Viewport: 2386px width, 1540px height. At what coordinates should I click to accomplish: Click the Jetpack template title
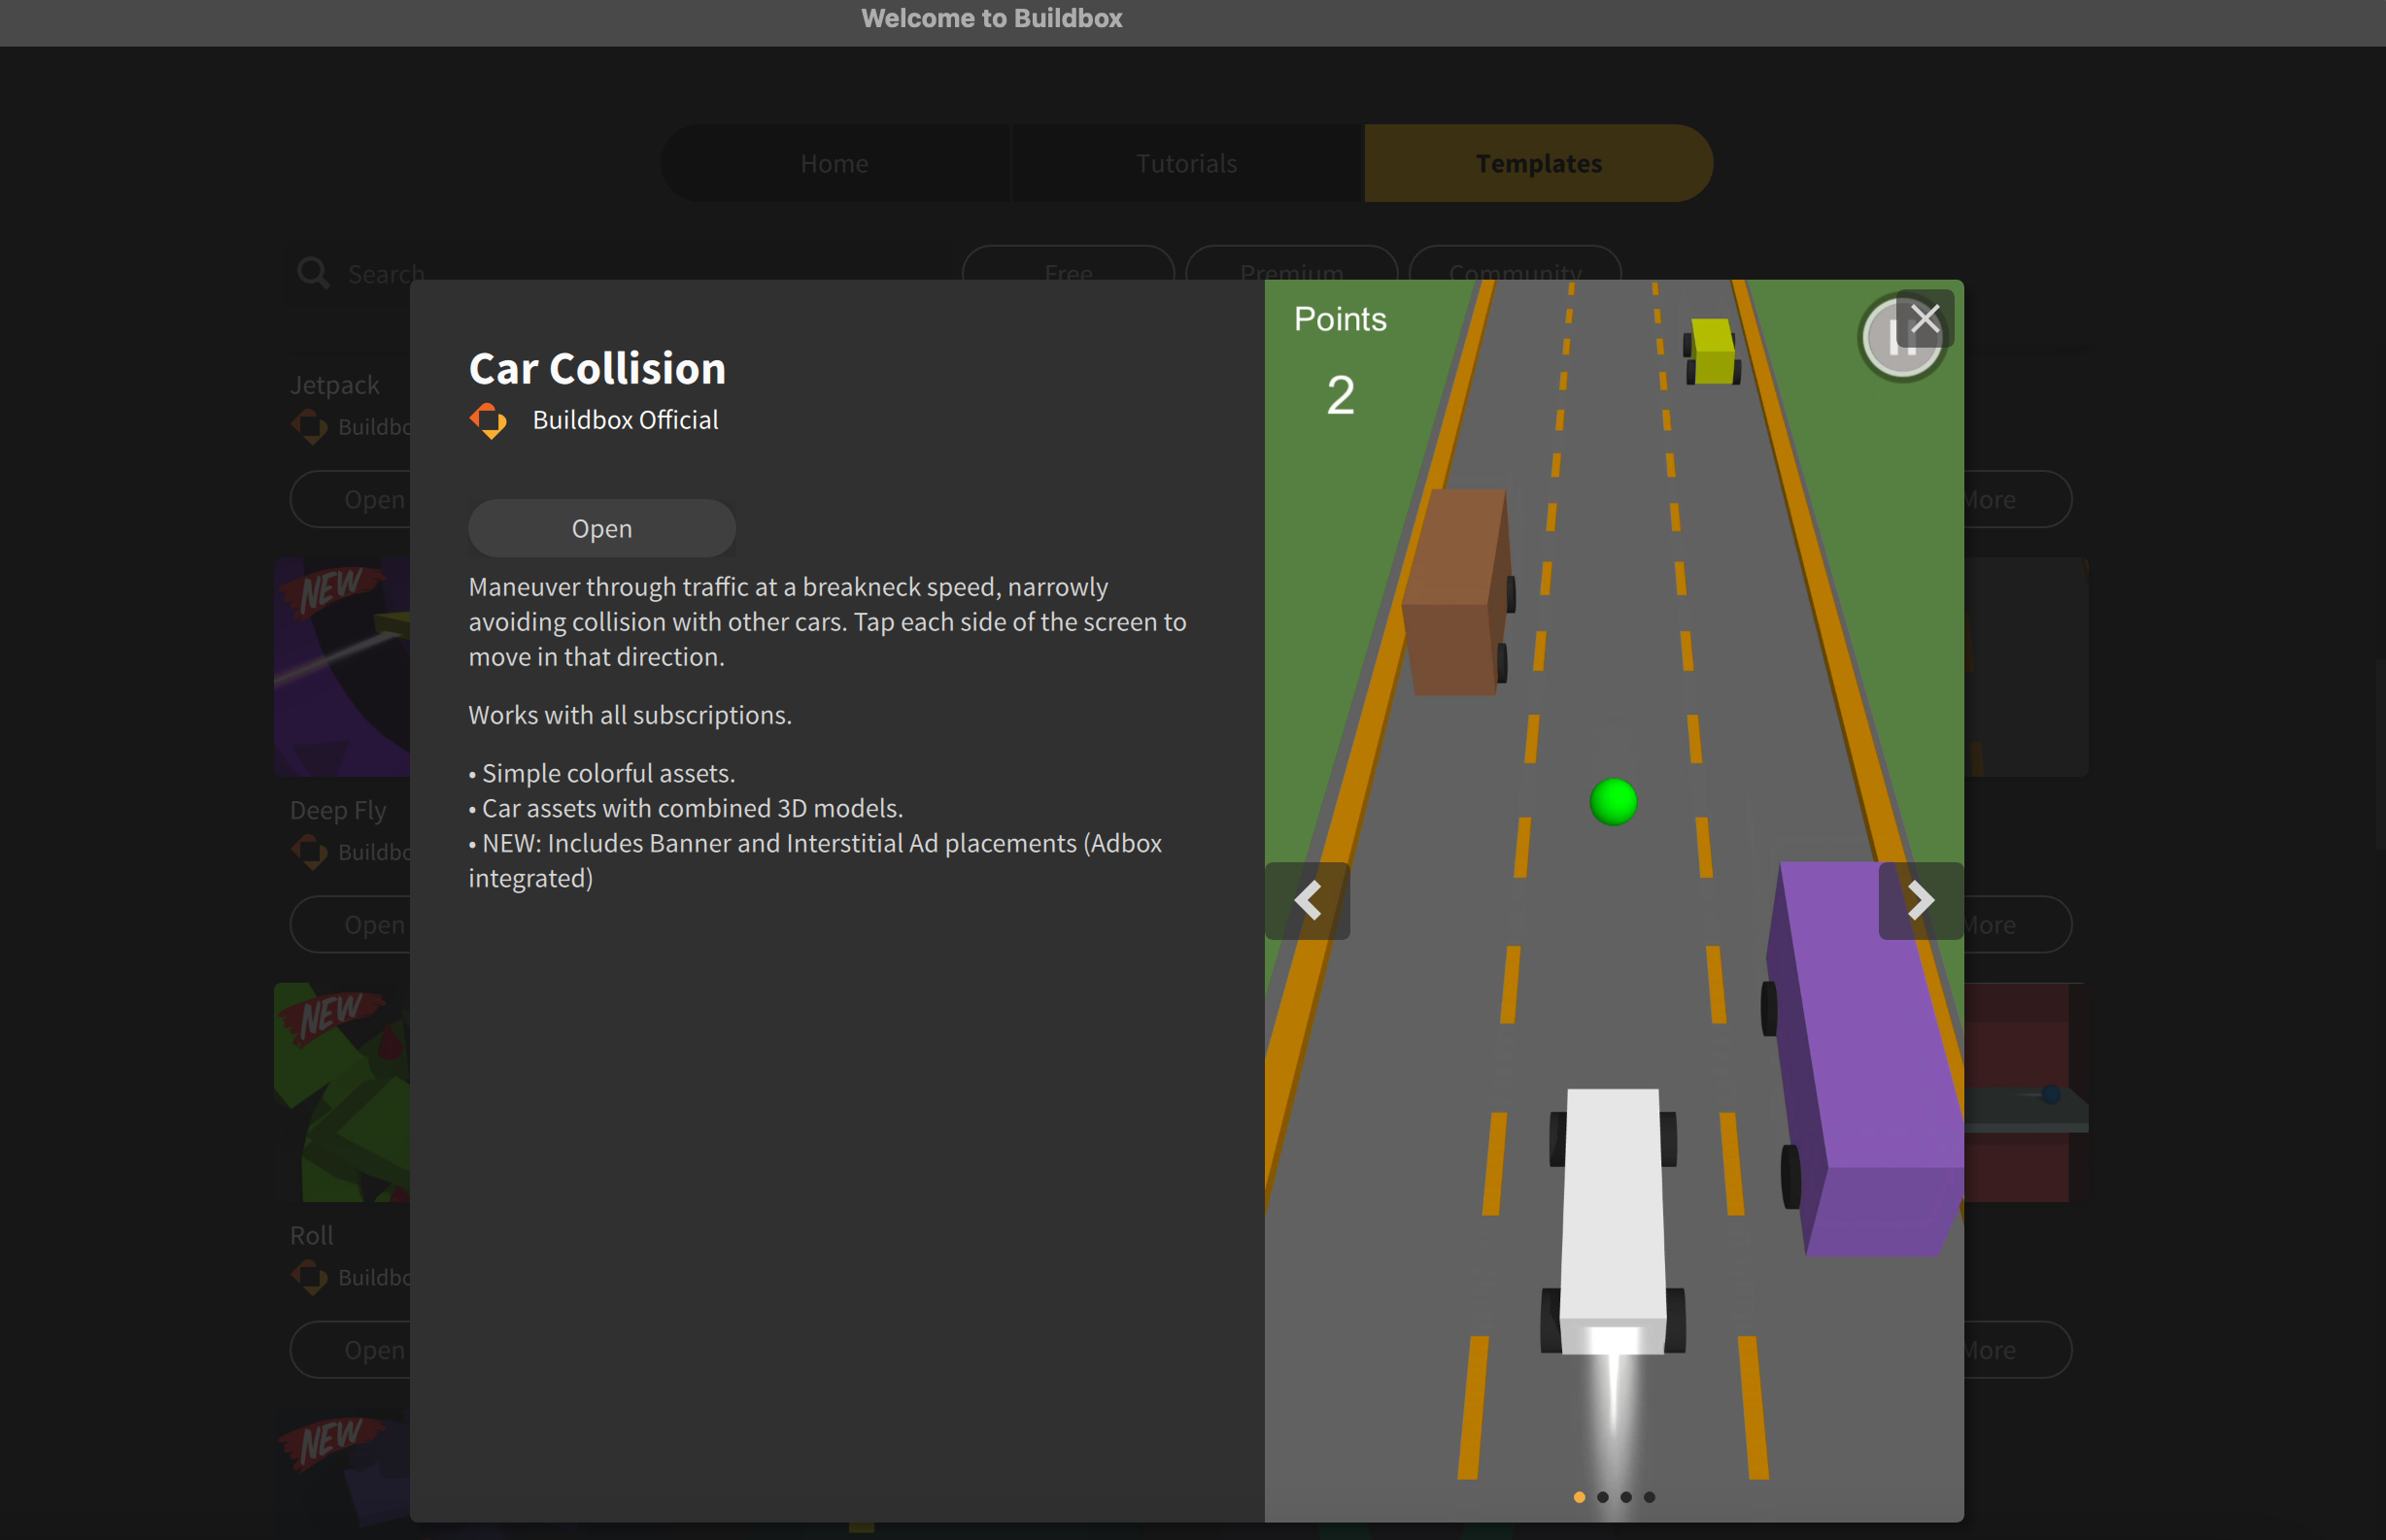coord(334,385)
